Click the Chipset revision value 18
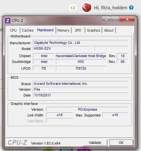 pos(123,56)
